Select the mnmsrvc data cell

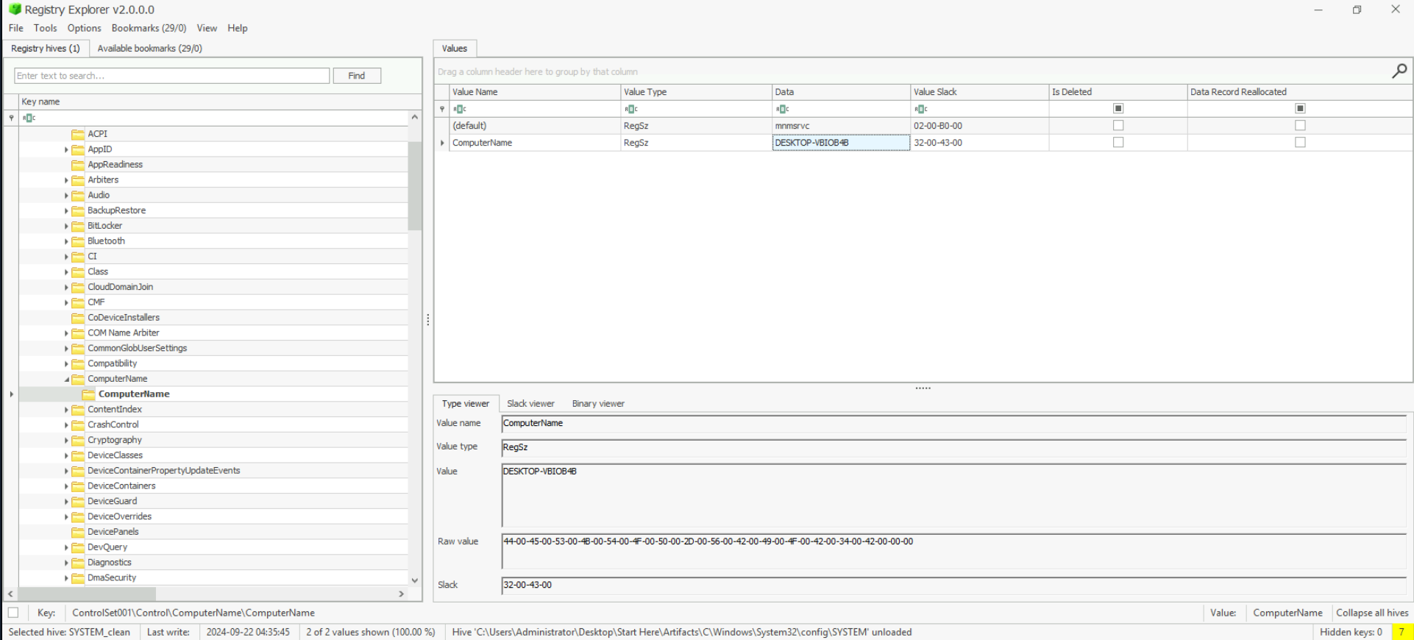pos(840,126)
